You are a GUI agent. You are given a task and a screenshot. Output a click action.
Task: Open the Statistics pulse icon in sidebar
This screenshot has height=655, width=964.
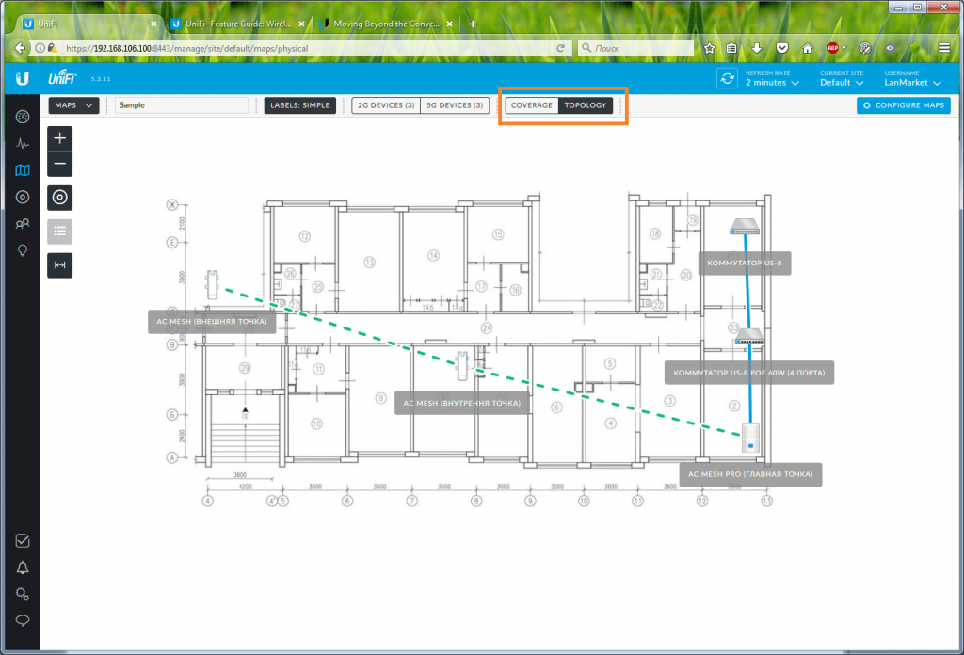[x=23, y=144]
